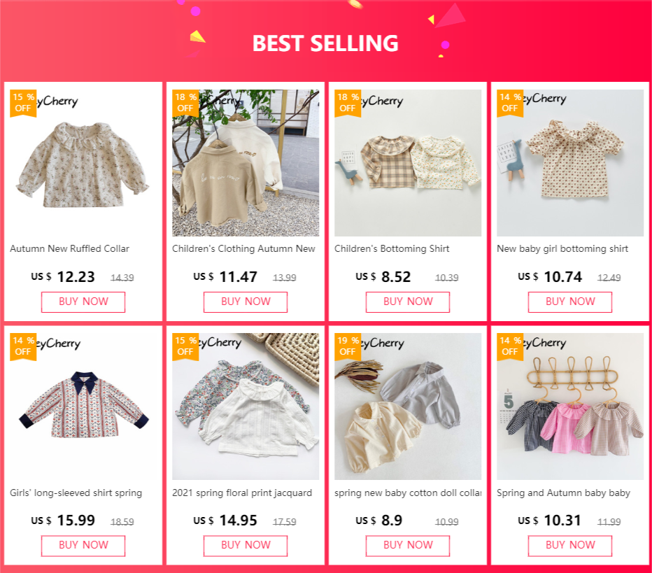
Task: Click the 15% OFF badge on Ruffled Collar item
Action: click(23, 103)
